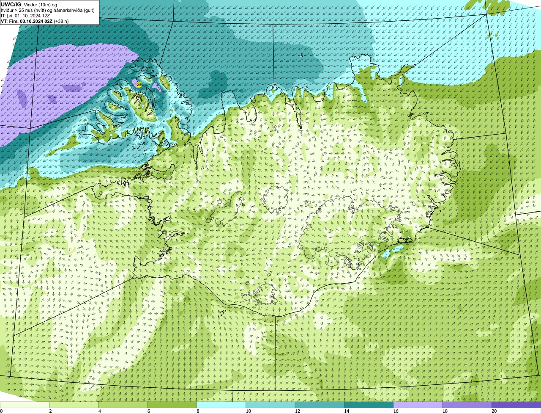Click the scale label "18"
Screen dimensions: 541x414
pyautogui.click(x=445, y=411)
